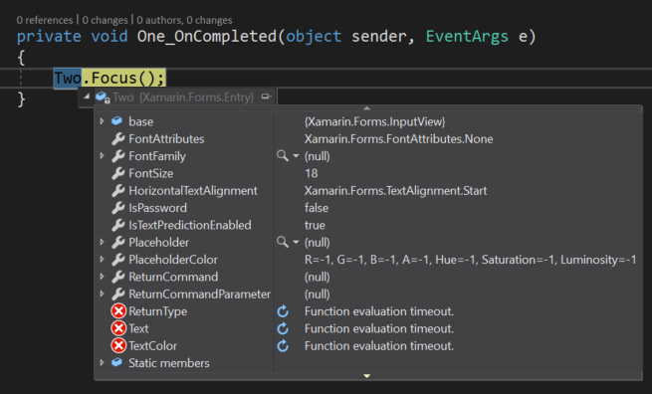Screen dimensions: 652x394
Task: Click the 0 references CodeLens link
Action: 45,20
